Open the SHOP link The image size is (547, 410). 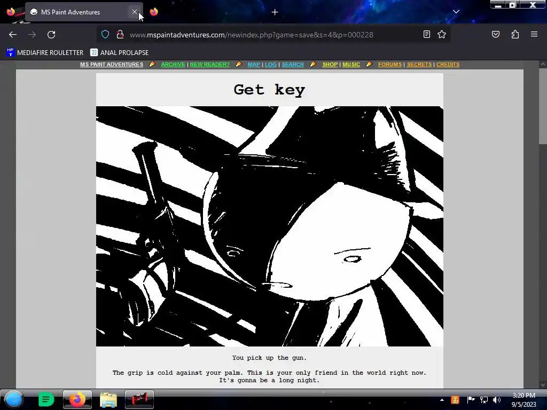(330, 65)
